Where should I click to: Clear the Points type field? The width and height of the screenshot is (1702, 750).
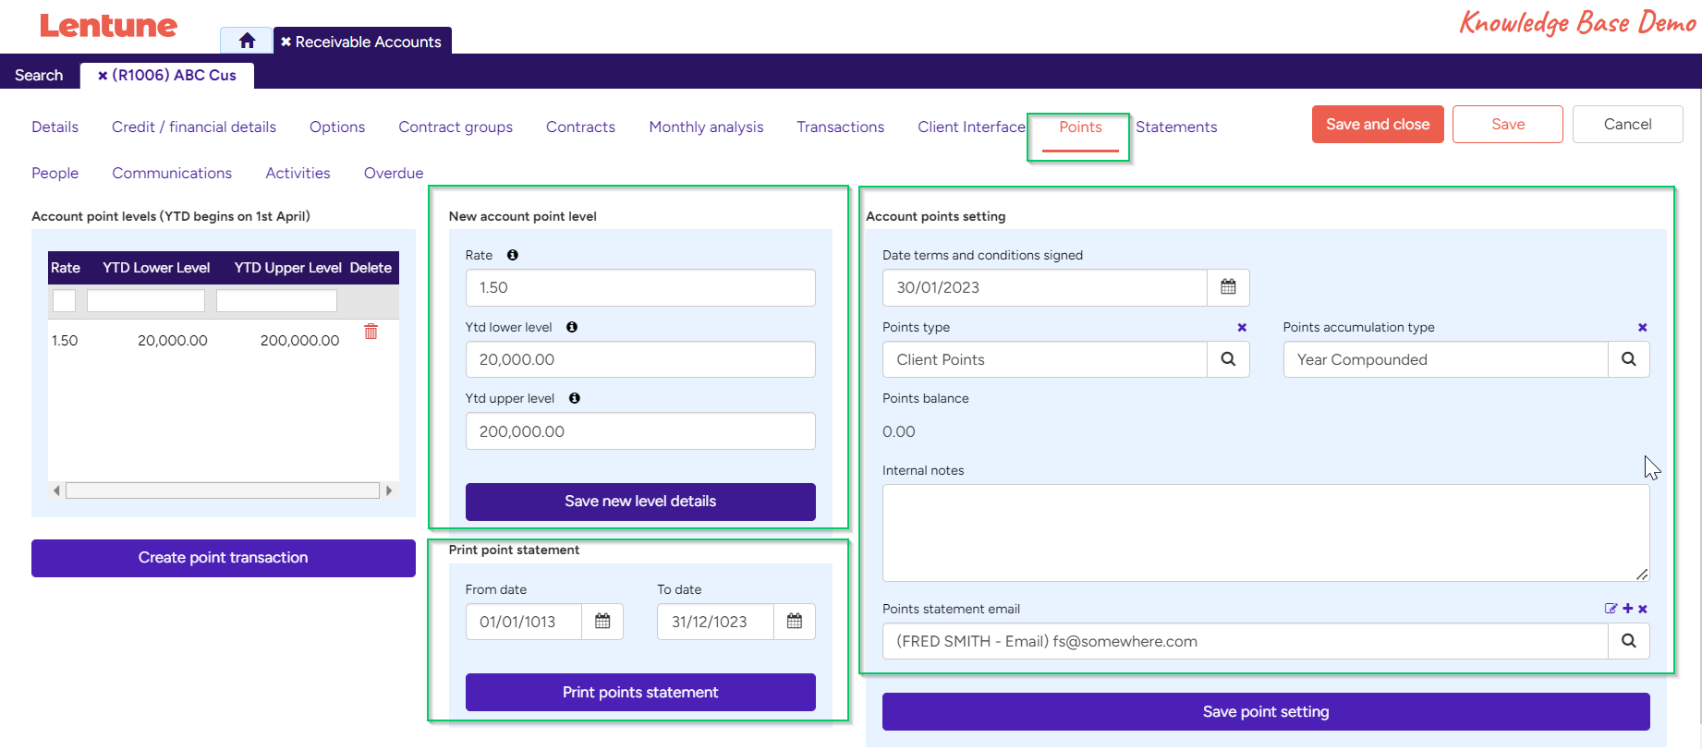coord(1242,327)
